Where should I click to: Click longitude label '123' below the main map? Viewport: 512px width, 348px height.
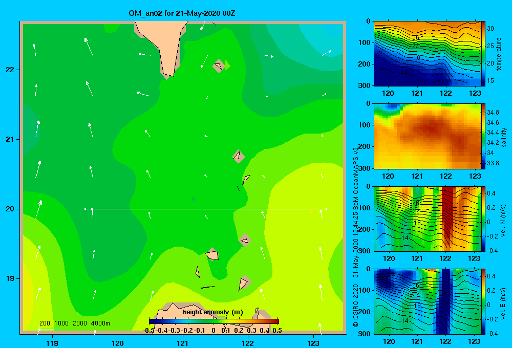[x=313, y=343]
